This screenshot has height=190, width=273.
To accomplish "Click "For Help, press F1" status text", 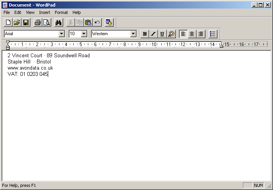I will [x=19, y=185].
